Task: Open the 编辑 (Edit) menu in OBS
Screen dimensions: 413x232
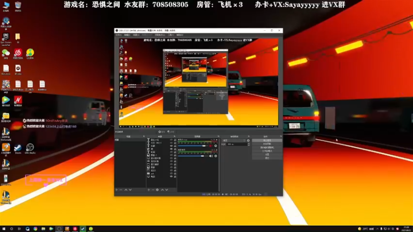Action: (127, 35)
